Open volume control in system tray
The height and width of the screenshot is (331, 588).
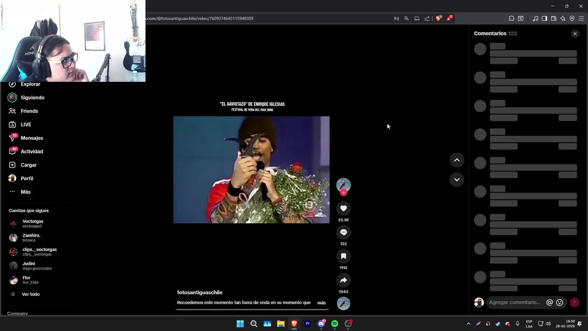click(x=548, y=324)
